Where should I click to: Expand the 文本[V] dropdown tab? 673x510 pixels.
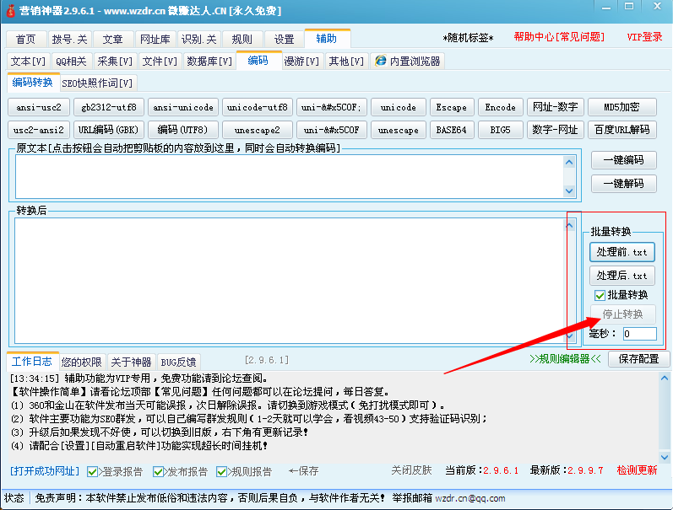[x=28, y=62]
